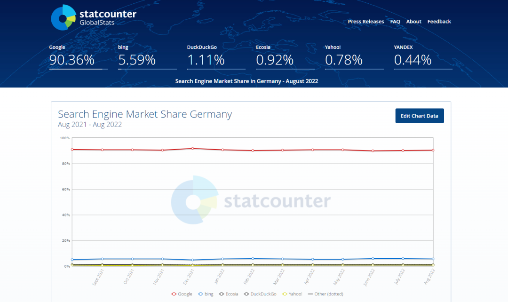Open the Feedback link
This screenshot has width=508, height=302.
click(439, 22)
